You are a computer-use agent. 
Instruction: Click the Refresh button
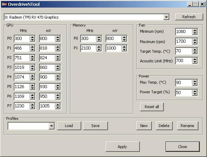click(189, 17)
